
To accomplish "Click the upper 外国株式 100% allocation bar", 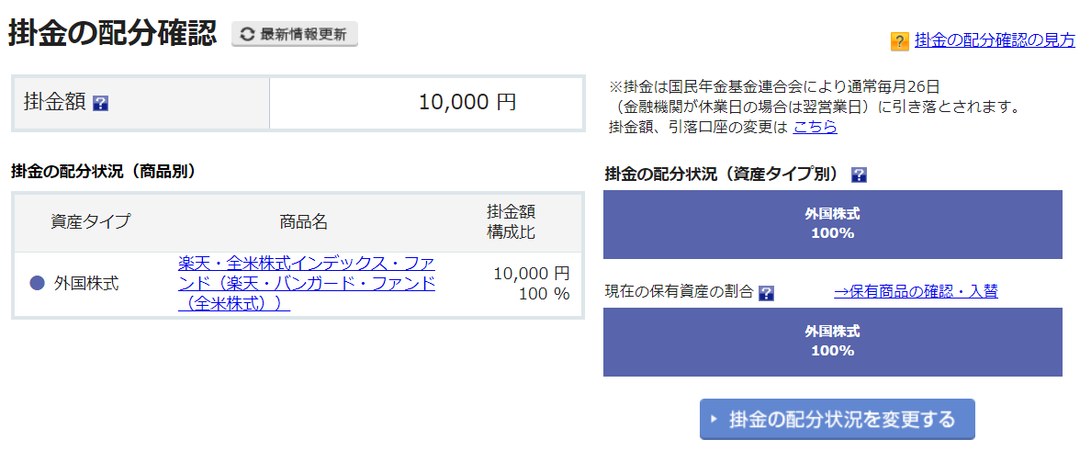I will (x=833, y=224).
